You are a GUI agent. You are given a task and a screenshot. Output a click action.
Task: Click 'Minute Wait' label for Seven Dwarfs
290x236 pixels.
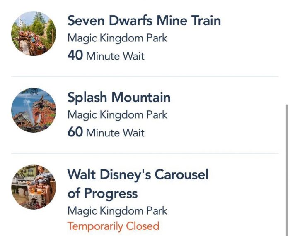(x=115, y=56)
